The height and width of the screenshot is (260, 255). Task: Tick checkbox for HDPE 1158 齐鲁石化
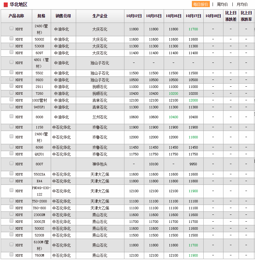click(x=11, y=126)
